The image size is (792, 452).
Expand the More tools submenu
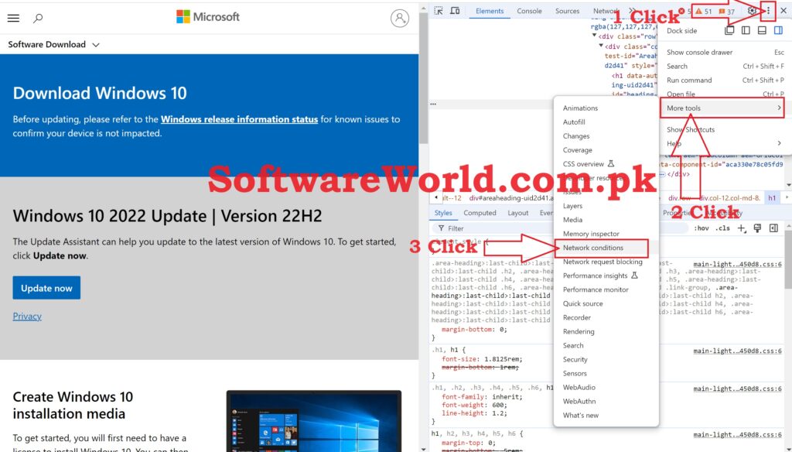tap(722, 108)
